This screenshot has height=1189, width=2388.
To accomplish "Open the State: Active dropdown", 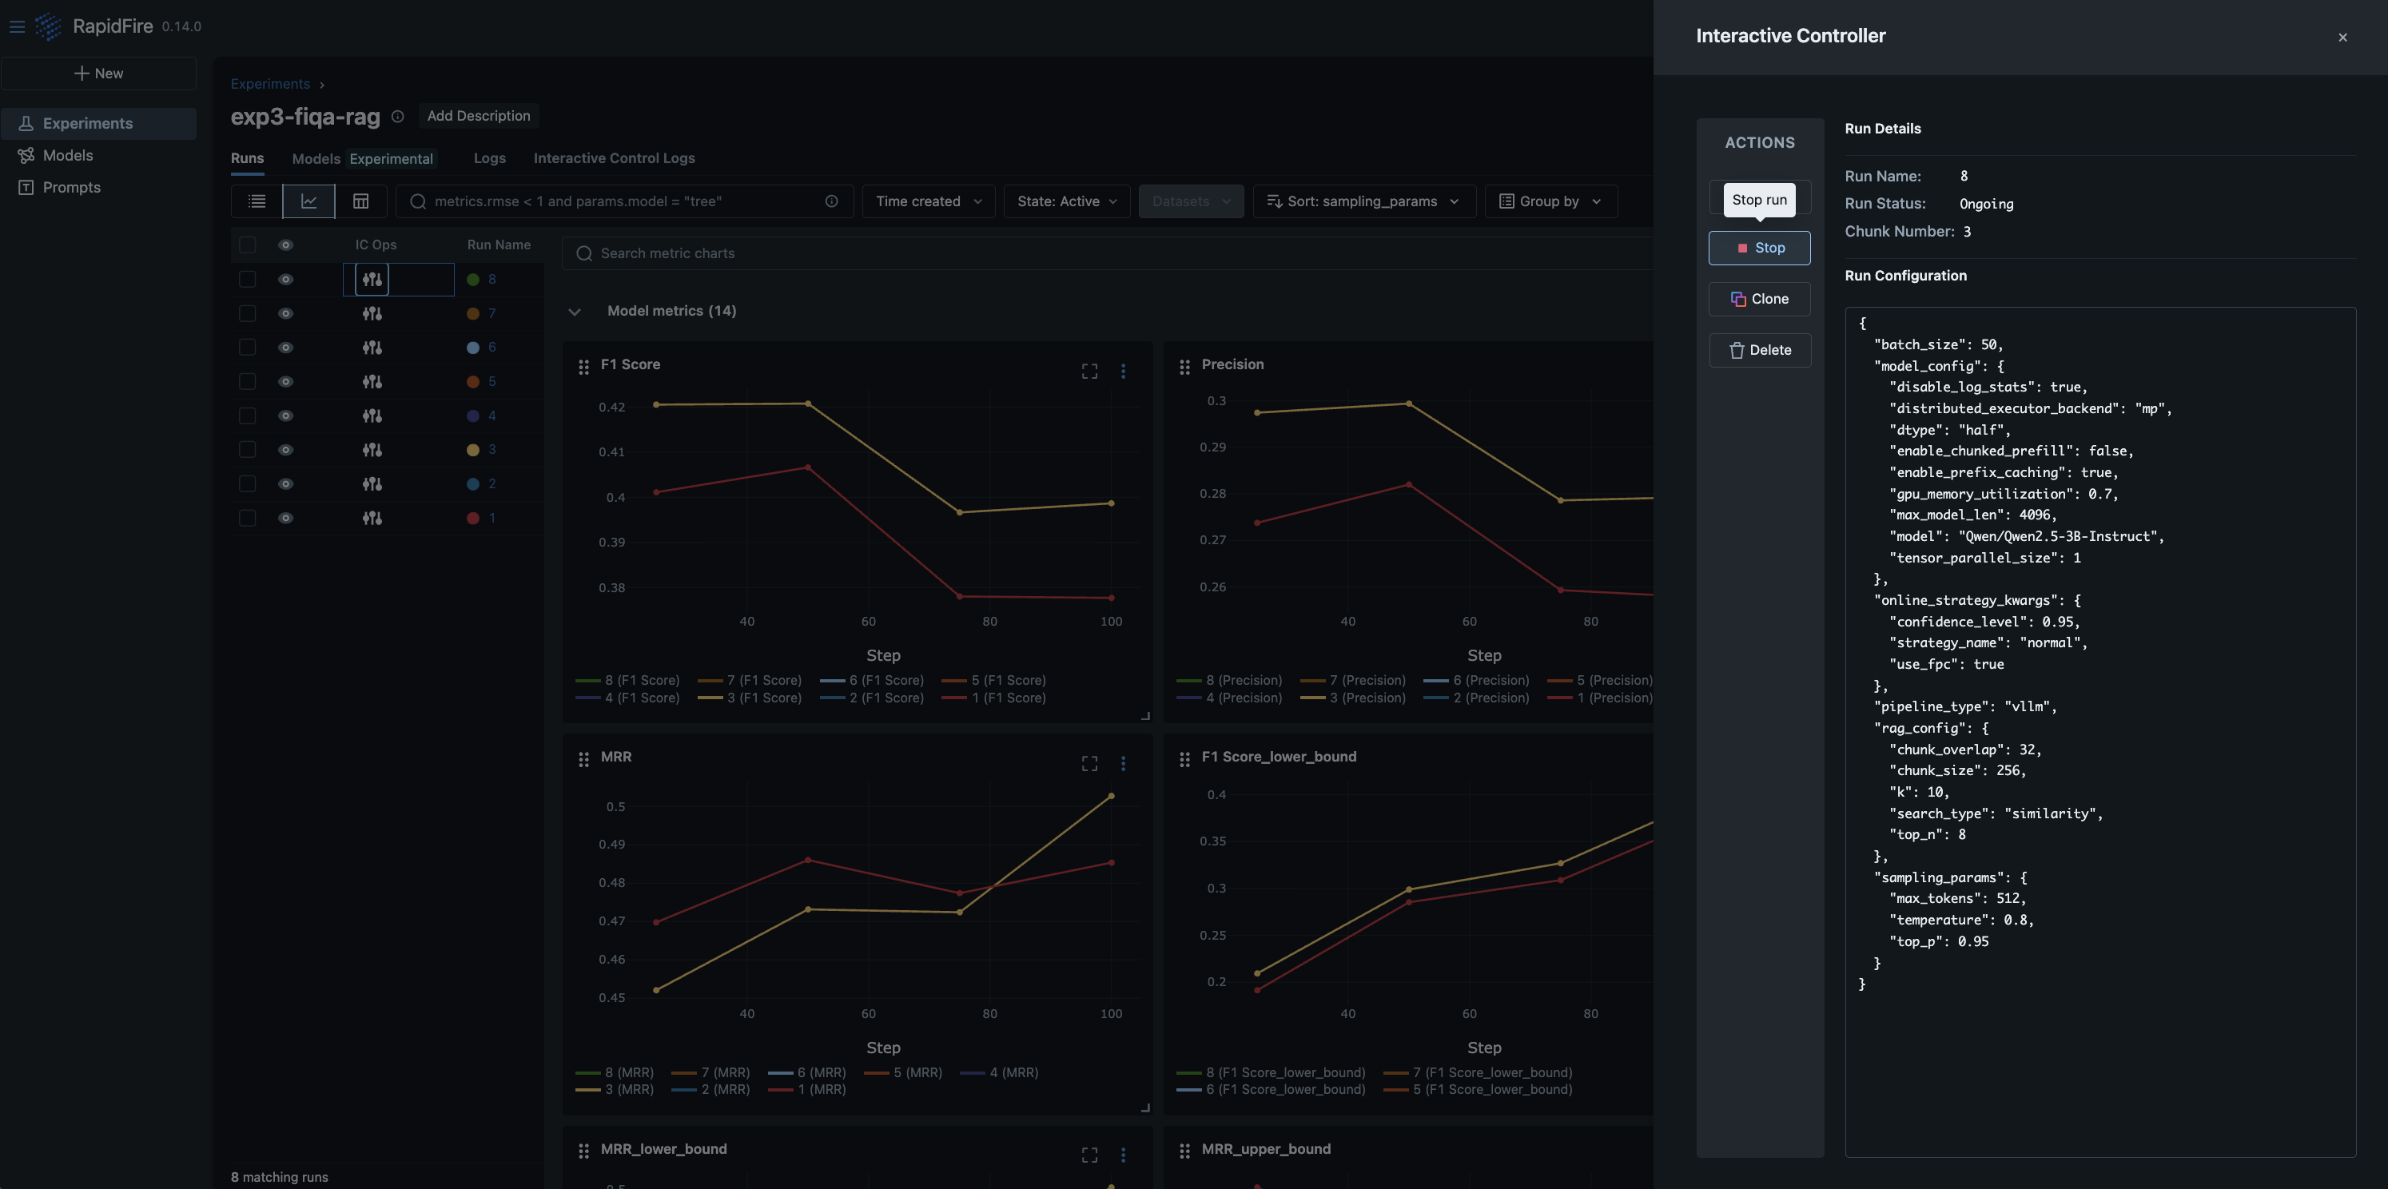I will [x=1066, y=201].
